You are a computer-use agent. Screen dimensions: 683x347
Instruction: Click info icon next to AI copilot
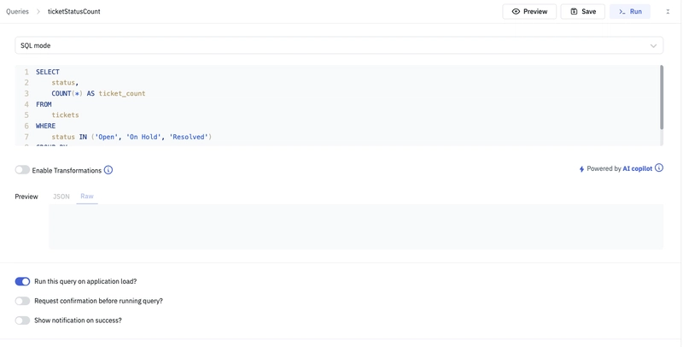[659, 168]
